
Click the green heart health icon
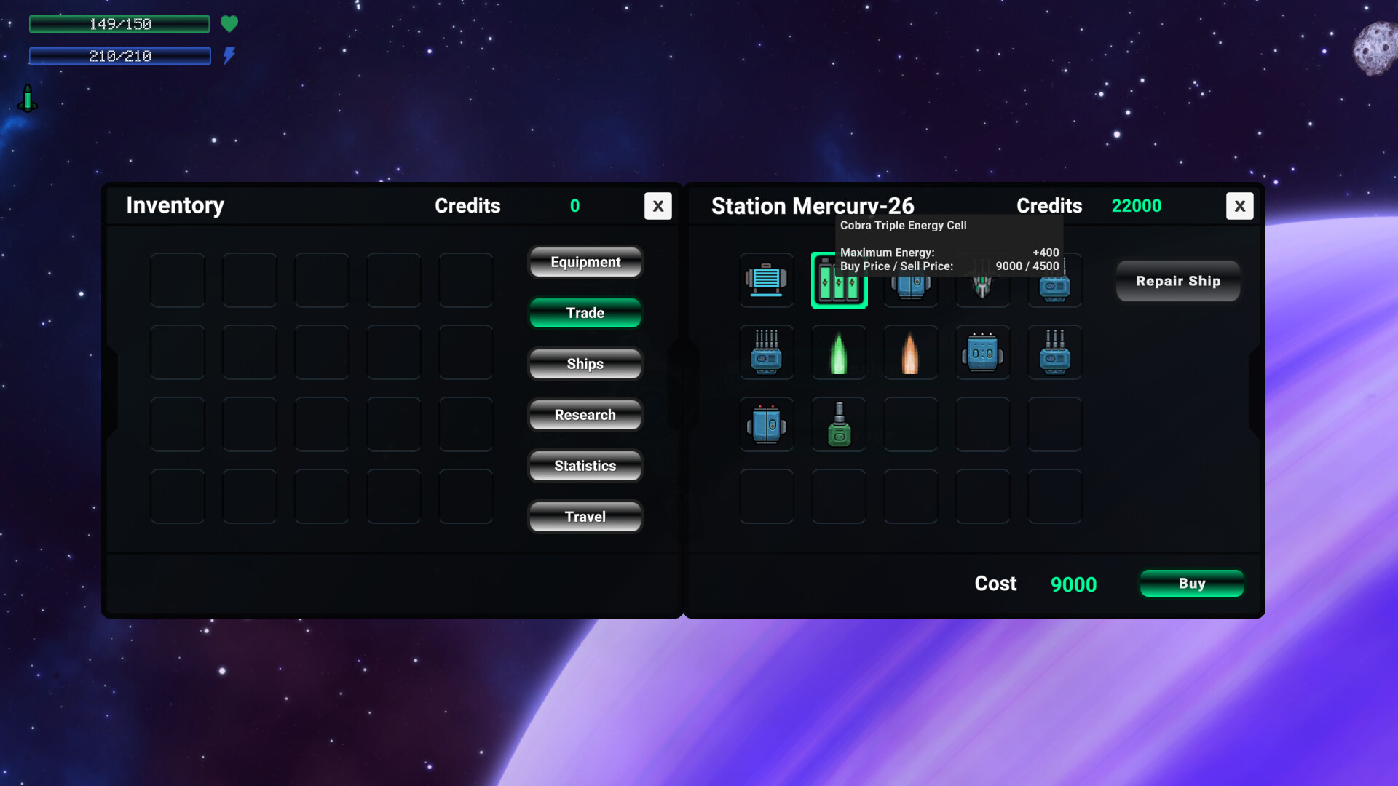[x=229, y=24]
